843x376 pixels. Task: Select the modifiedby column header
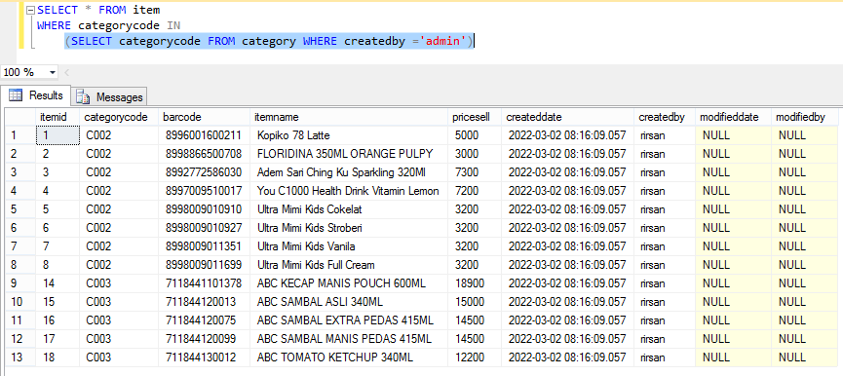coord(805,117)
